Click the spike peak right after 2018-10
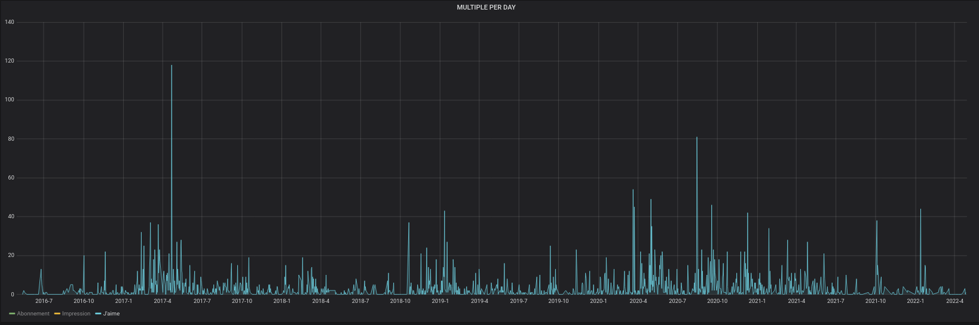The image size is (979, 325). (409, 223)
